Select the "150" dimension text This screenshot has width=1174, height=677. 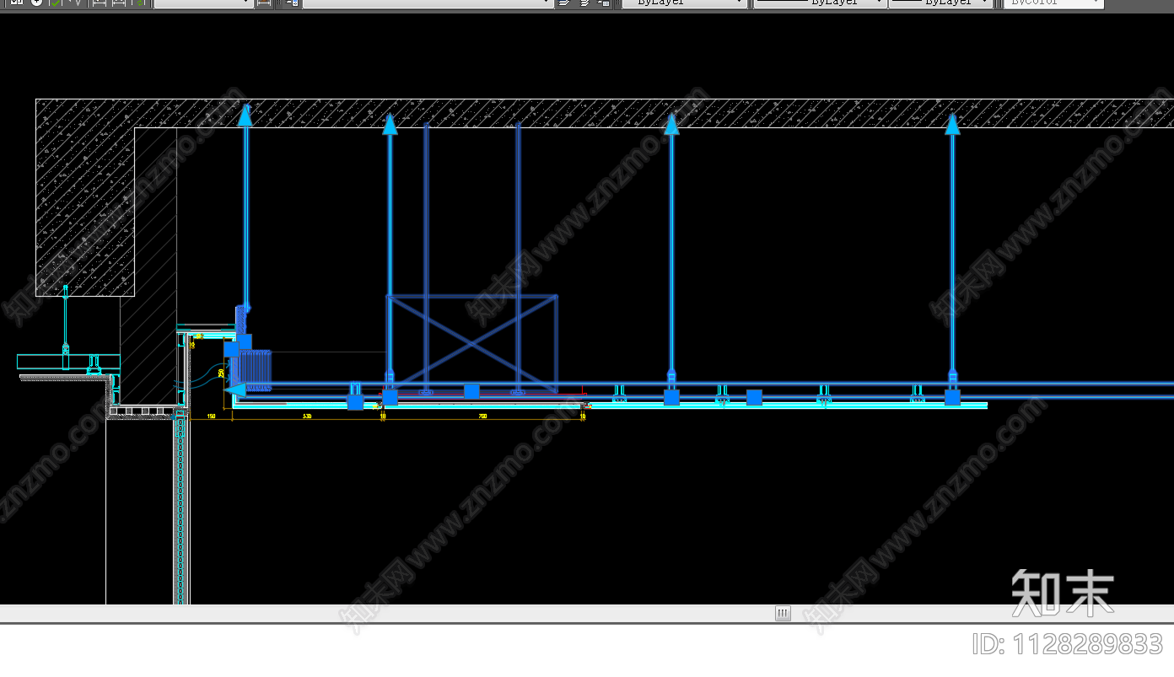(x=211, y=416)
